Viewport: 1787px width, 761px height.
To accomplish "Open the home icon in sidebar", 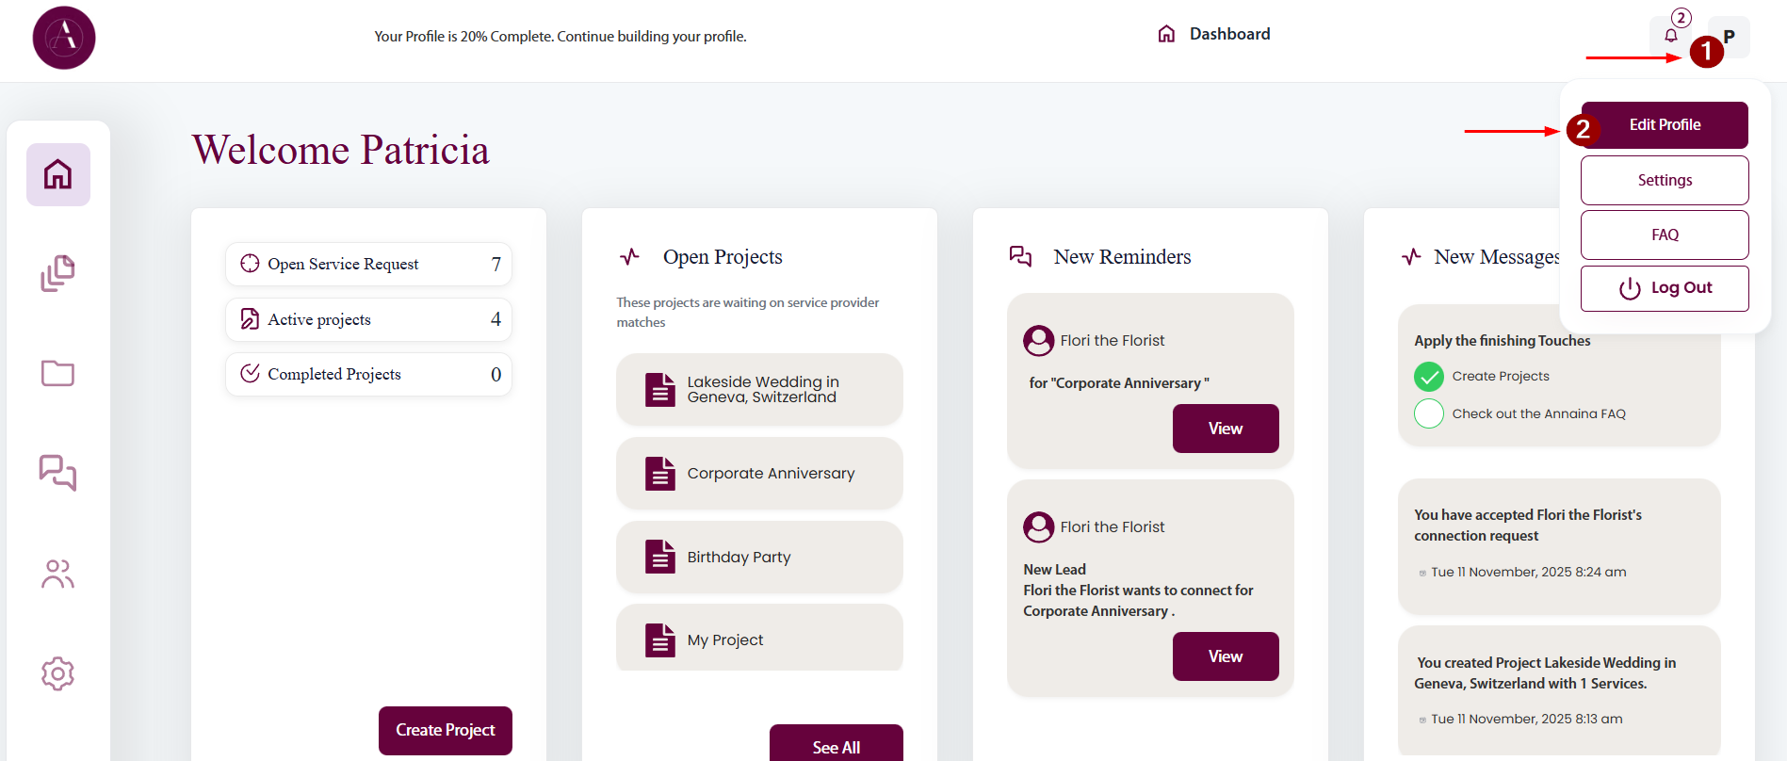I will [58, 174].
